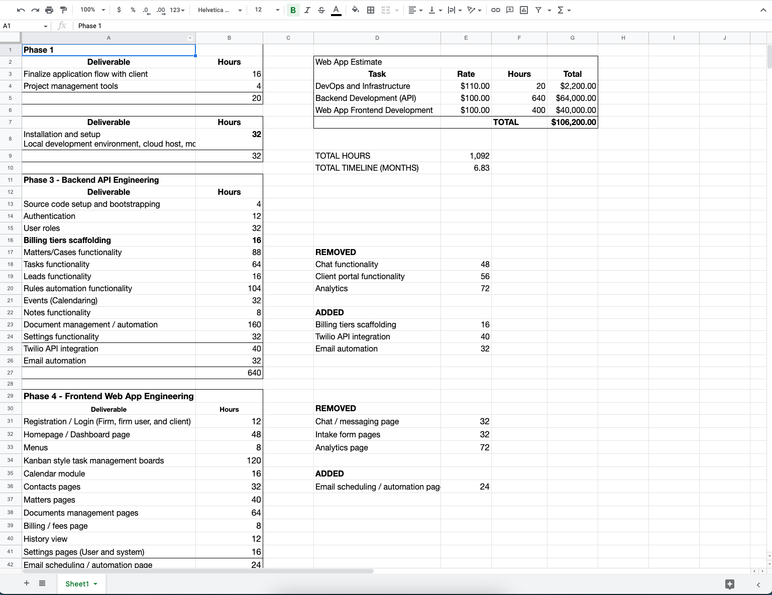Click the side panel collapse chevron
772x595 pixels.
[x=758, y=584]
